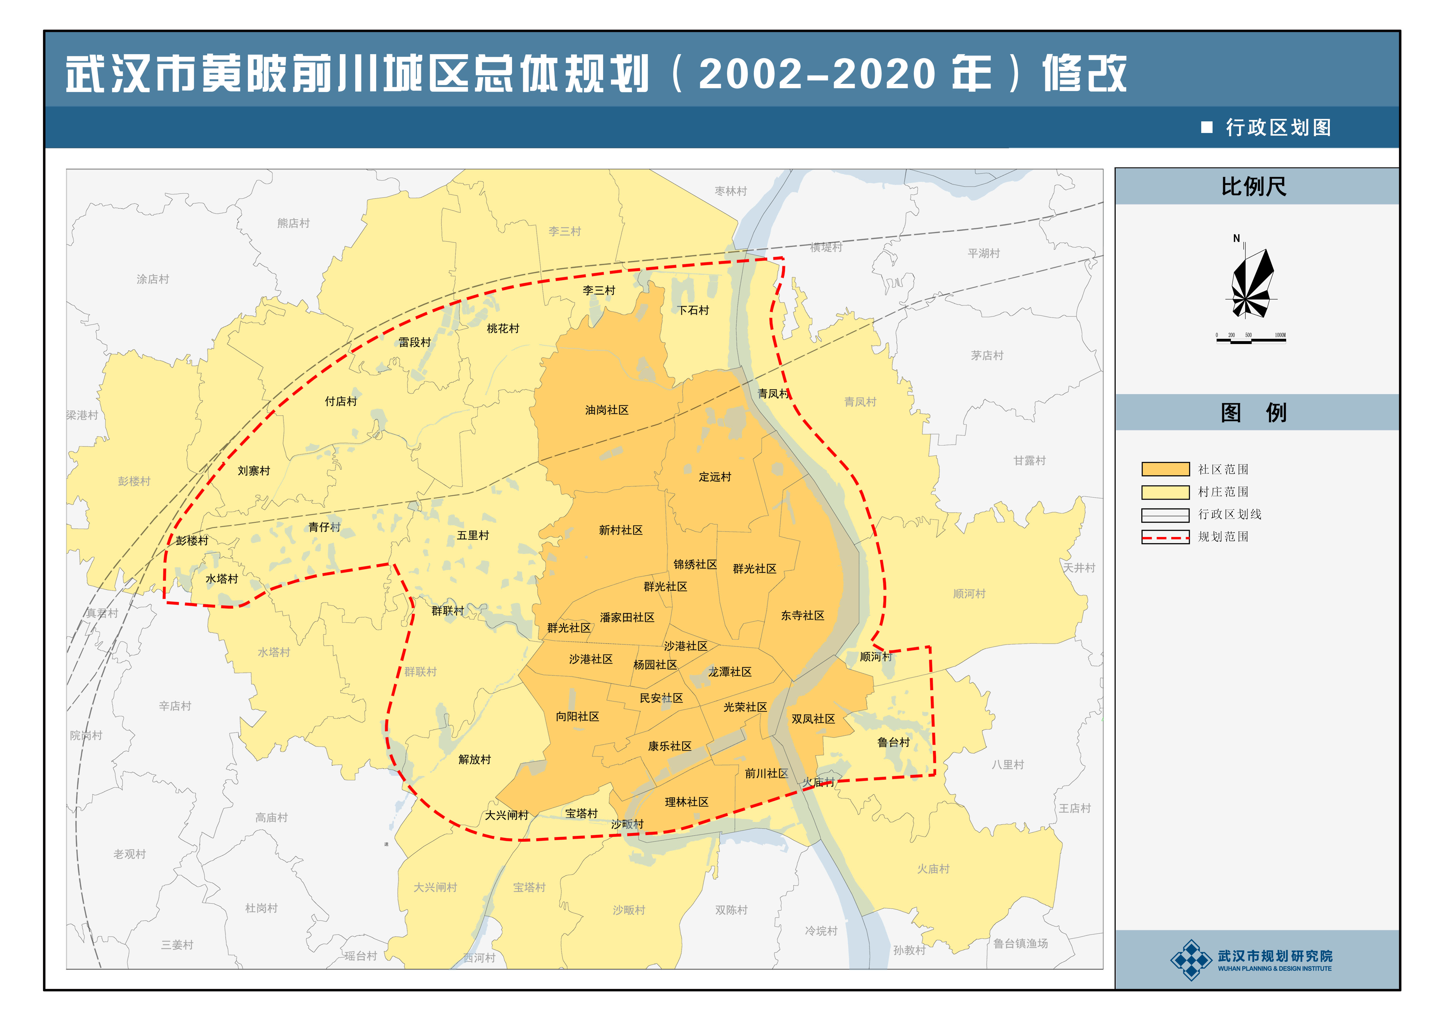Screen dimensions: 1445x1021
Task: Click the 新村社区 map label
Action: point(621,530)
